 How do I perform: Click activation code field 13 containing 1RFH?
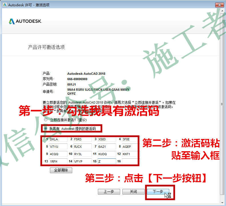point(58,161)
